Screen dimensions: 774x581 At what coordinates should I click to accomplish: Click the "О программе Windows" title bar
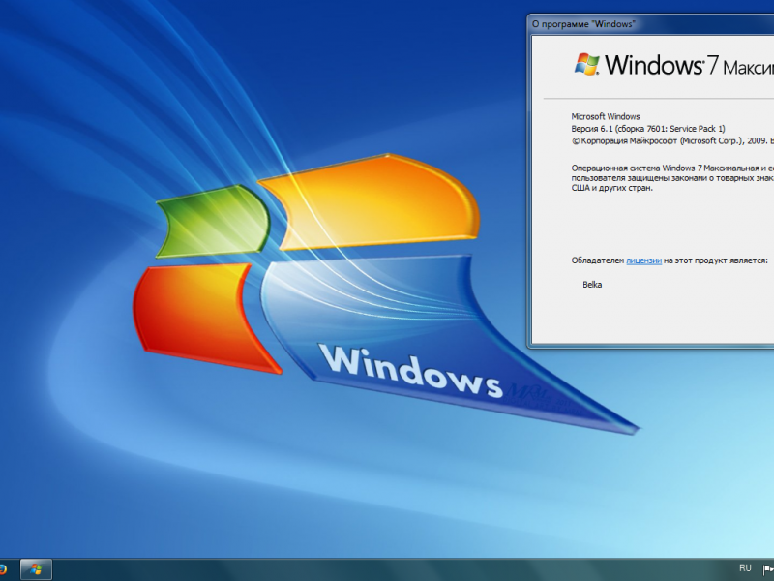651,24
